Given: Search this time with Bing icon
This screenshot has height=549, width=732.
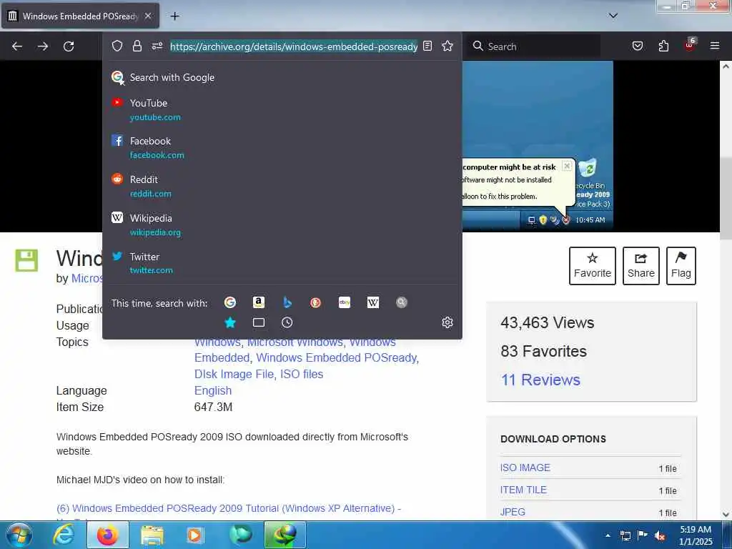Looking at the screenshot, I should pos(287,302).
